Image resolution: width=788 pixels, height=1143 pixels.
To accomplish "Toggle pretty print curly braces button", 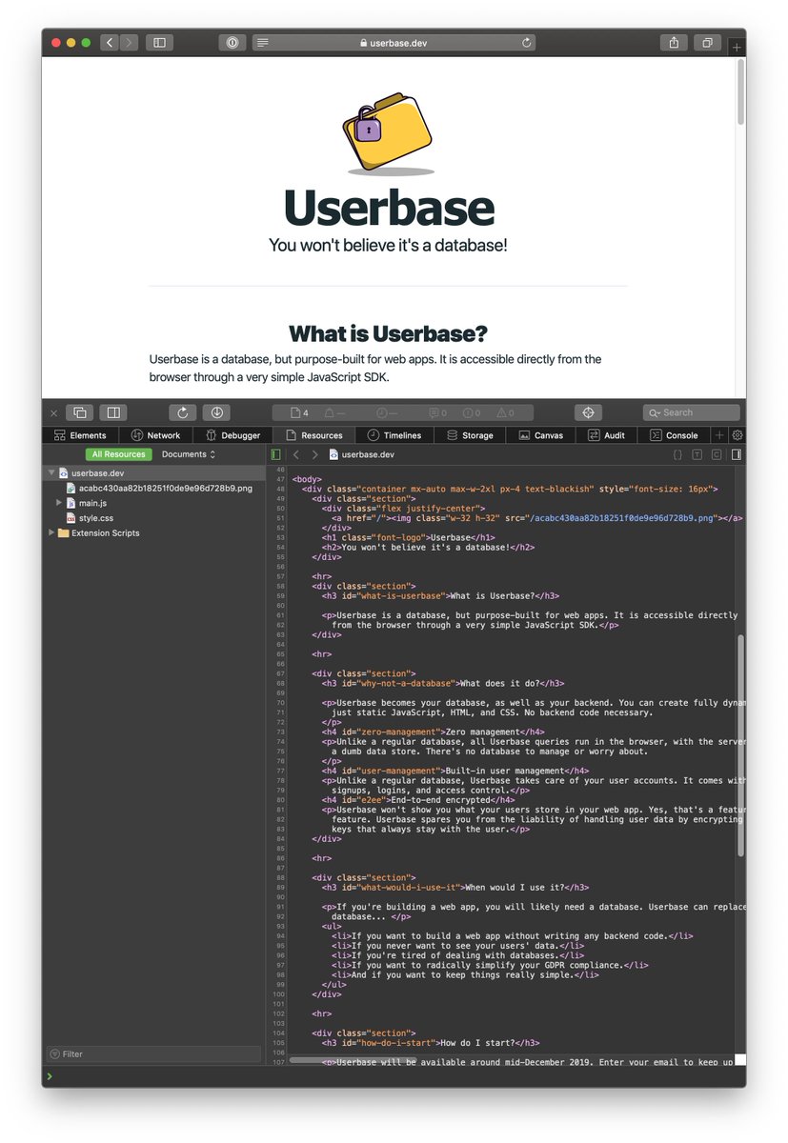I will tap(677, 454).
